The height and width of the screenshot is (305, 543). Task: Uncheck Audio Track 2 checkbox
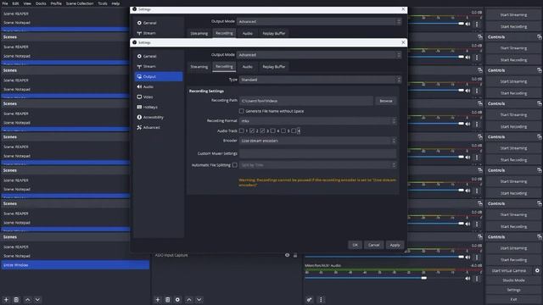pyautogui.click(x=252, y=130)
